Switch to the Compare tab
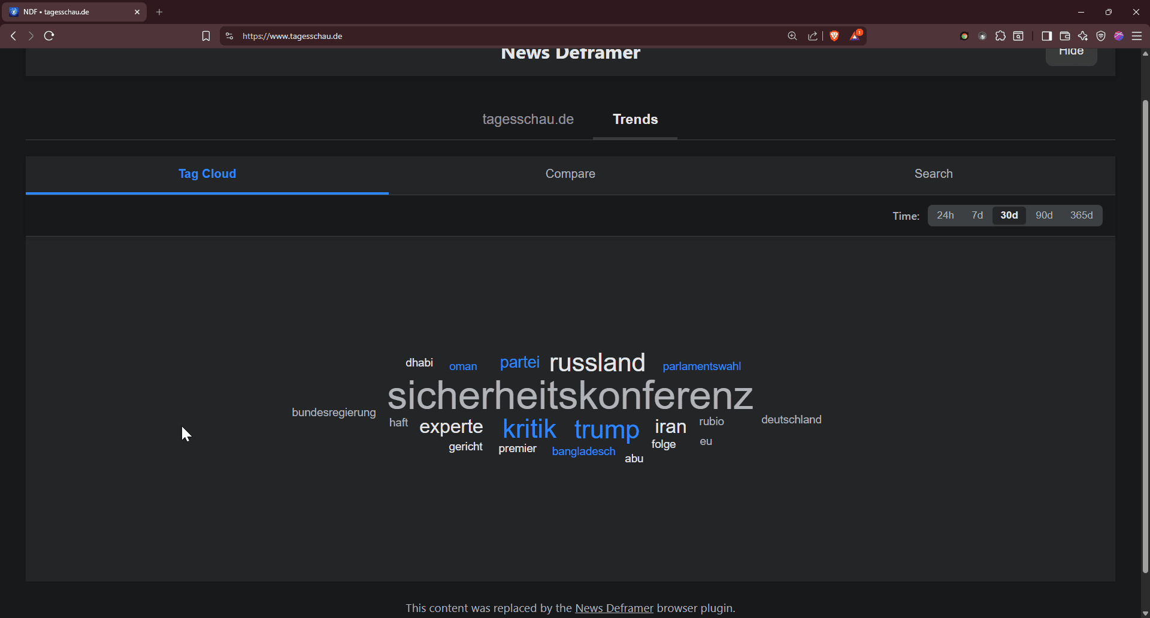 tap(570, 174)
